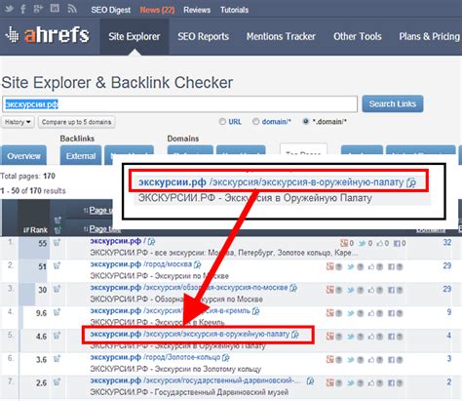Switch to the Overview tab
462x401 pixels.
tap(23, 156)
